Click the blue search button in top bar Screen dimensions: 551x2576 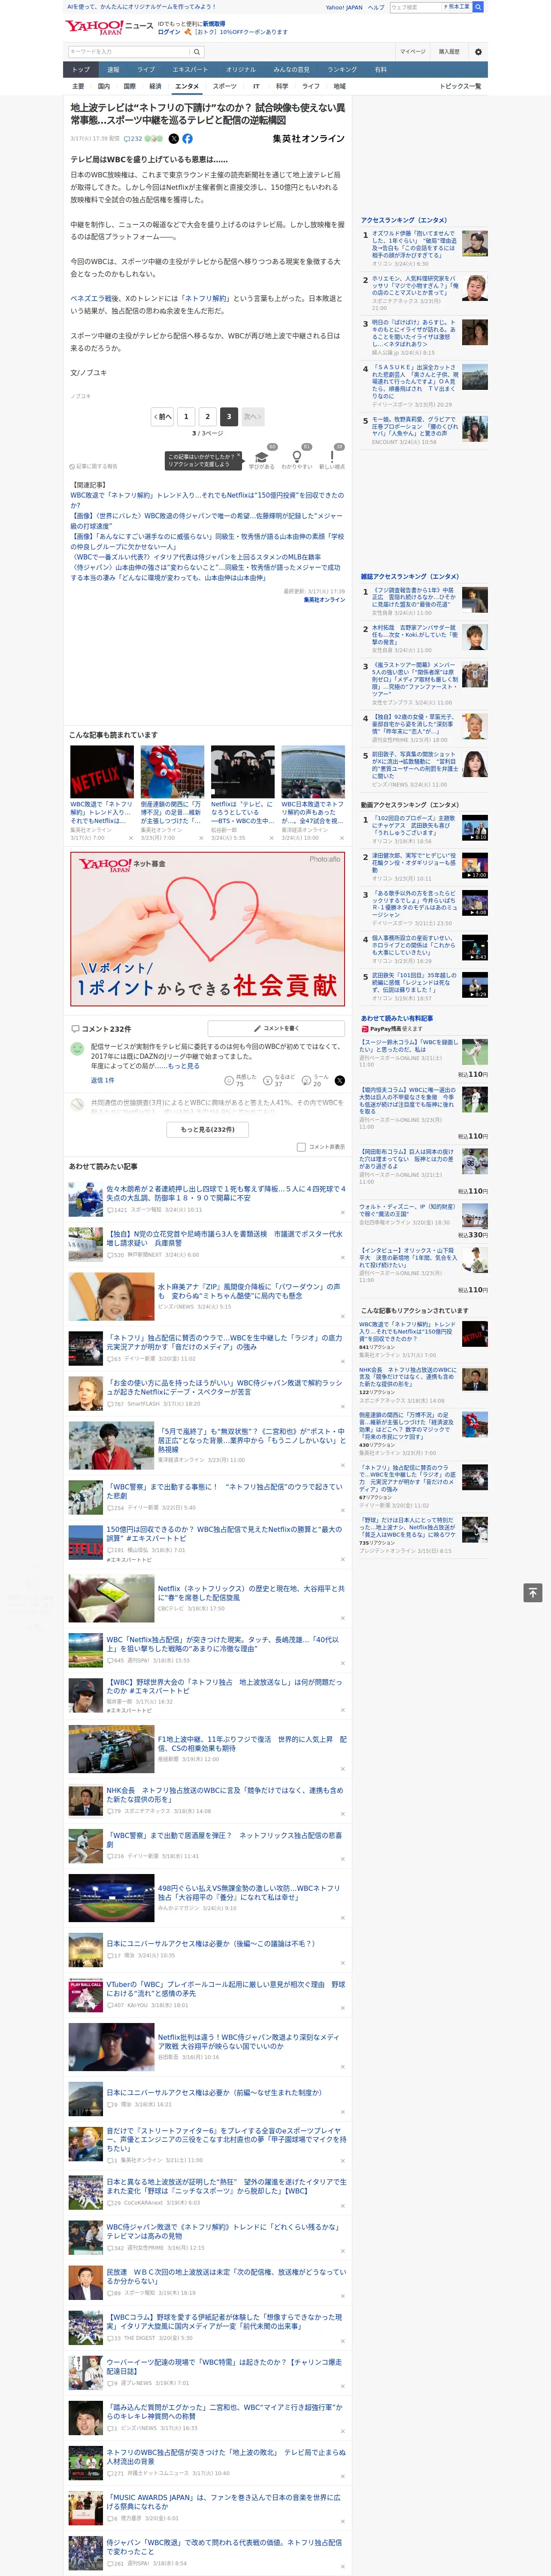478,7
